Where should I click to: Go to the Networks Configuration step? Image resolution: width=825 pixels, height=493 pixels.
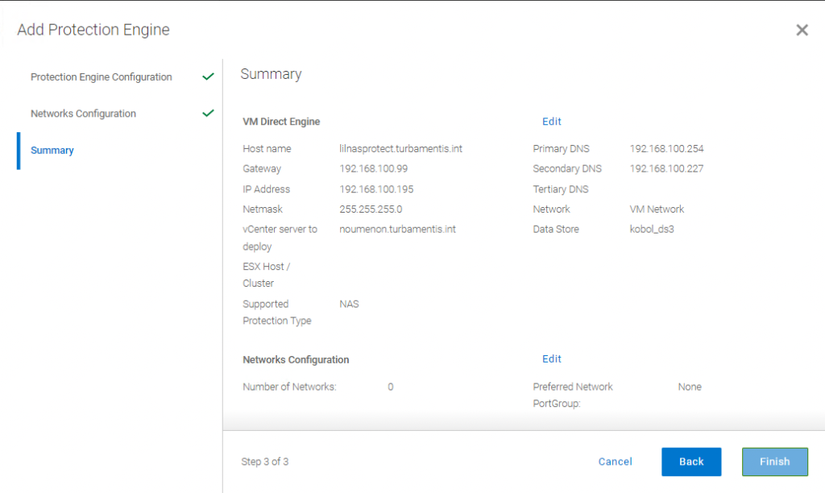coord(83,114)
